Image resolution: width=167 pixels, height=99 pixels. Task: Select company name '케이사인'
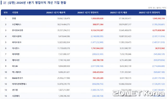(x=16, y=60)
